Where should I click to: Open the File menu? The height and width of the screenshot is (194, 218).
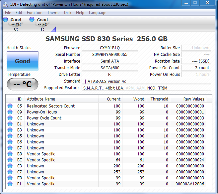[x=8, y=13]
